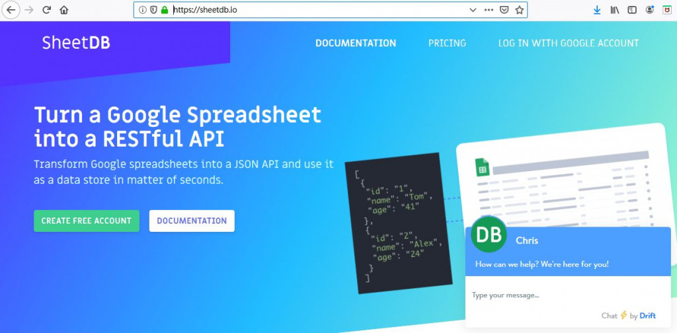The width and height of the screenshot is (677, 333).
Task: Click the CREATE FREE ACCOUNT button
Action: [x=87, y=221]
